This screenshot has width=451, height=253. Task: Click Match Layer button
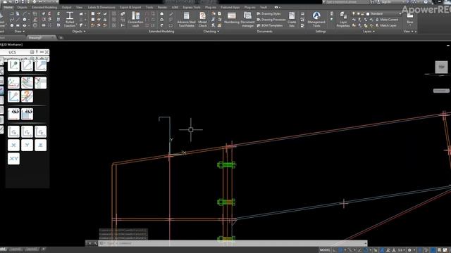pyautogui.click(x=386, y=25)
